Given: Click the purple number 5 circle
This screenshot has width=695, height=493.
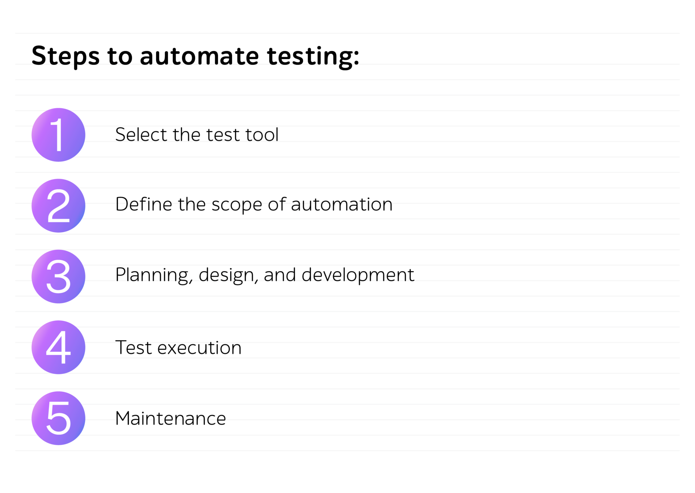Looking at the screenshot, I should coord(58,418).
